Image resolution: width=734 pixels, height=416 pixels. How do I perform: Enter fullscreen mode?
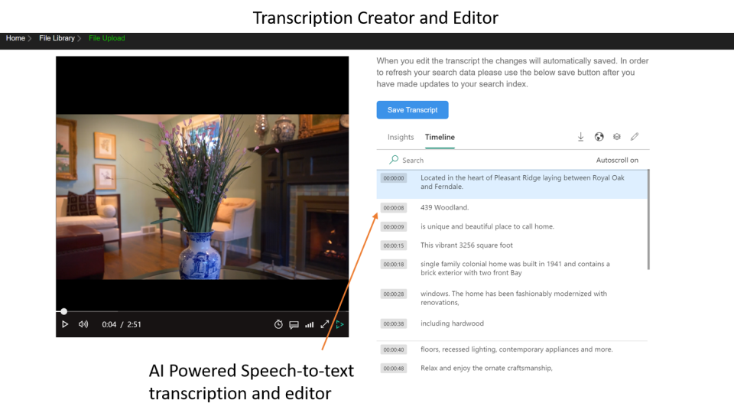[x=325, y=324]
